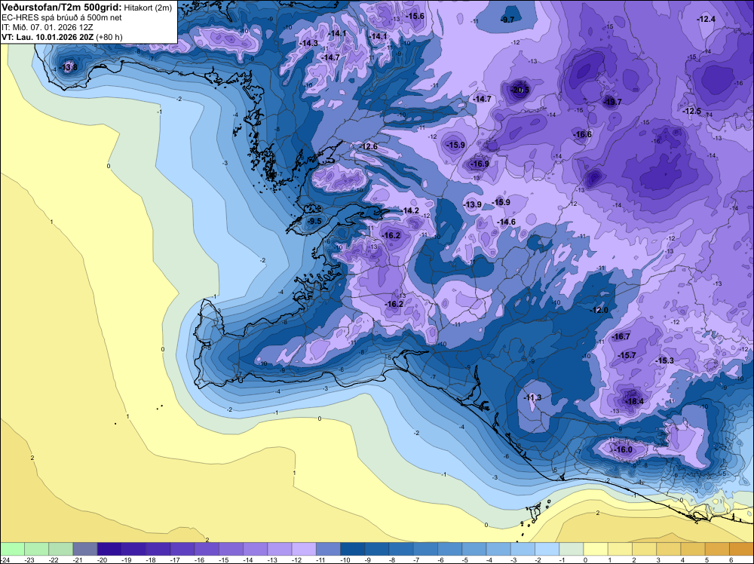This screenshot has width=754, height=564.
Task: Click the -15.3 temperature label
Action: 664,360
